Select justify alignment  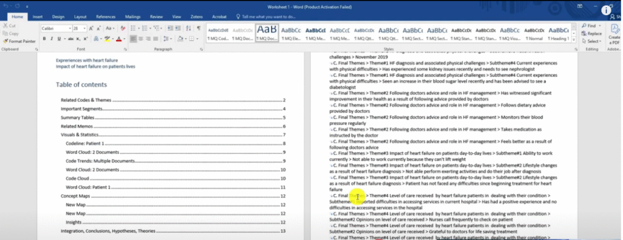coord(155,39)
